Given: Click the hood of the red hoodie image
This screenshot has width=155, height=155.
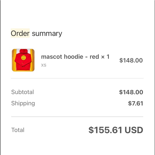Looking at the screenshot, I should [x=24, y=51].
